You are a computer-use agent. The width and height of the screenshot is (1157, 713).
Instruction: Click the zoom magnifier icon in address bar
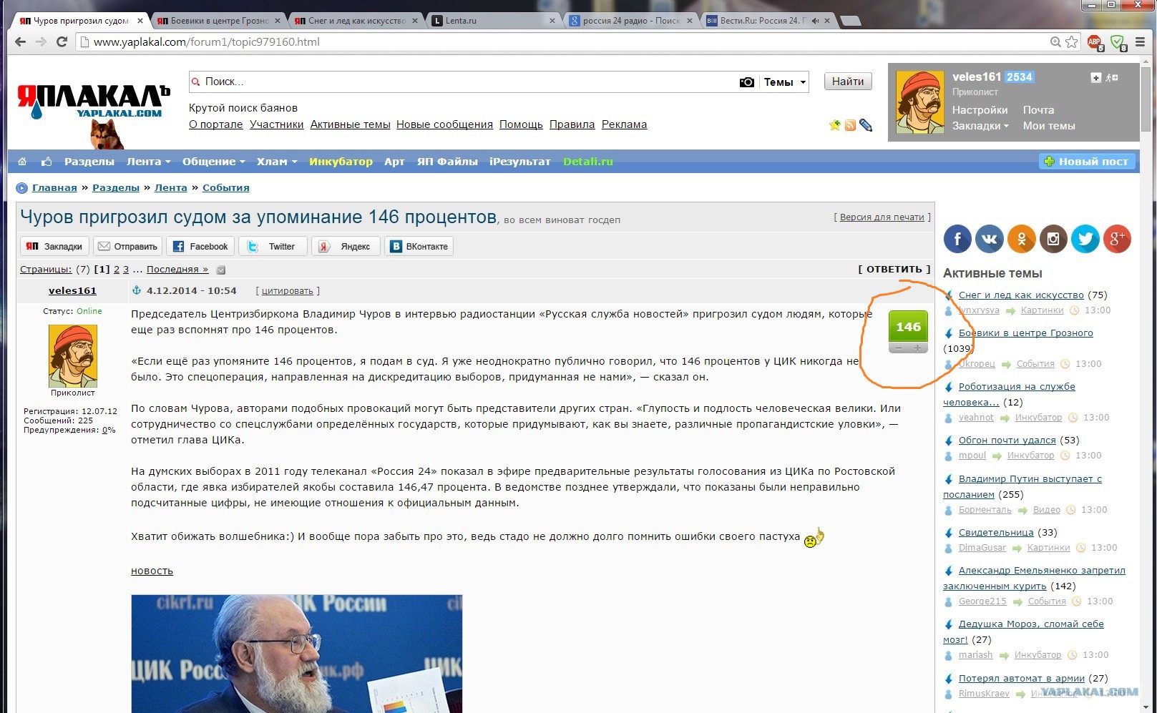tap(1055, 42)
